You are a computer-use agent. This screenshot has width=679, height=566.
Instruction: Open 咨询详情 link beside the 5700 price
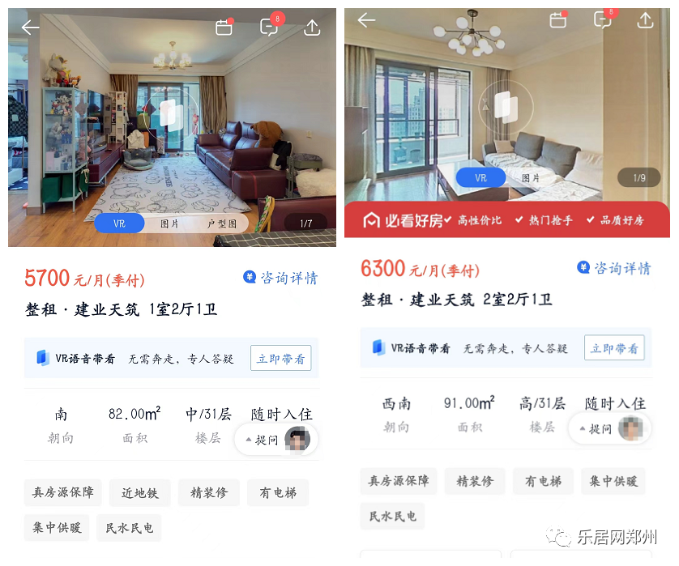coord(280,278)
